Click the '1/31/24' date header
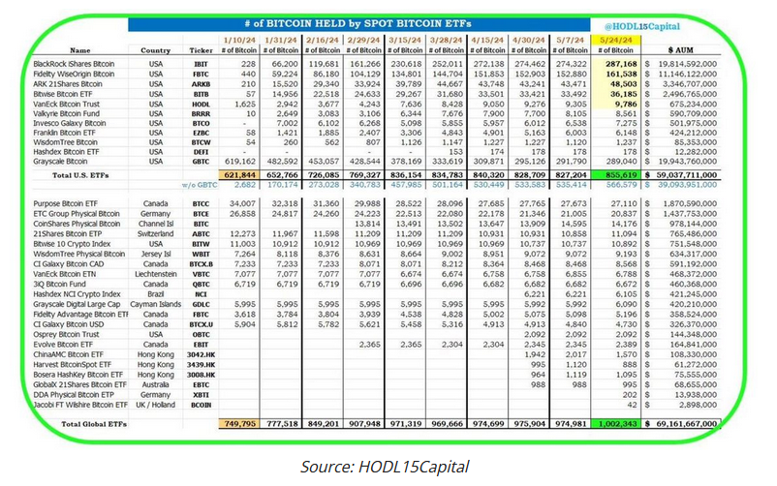The width and height of the screenshot is (777, 486). coord(280,40)
